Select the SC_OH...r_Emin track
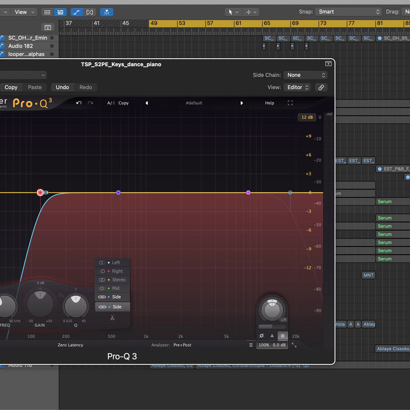Image resolution: width=410 pixels, height=410 pixels. [28, 38]
